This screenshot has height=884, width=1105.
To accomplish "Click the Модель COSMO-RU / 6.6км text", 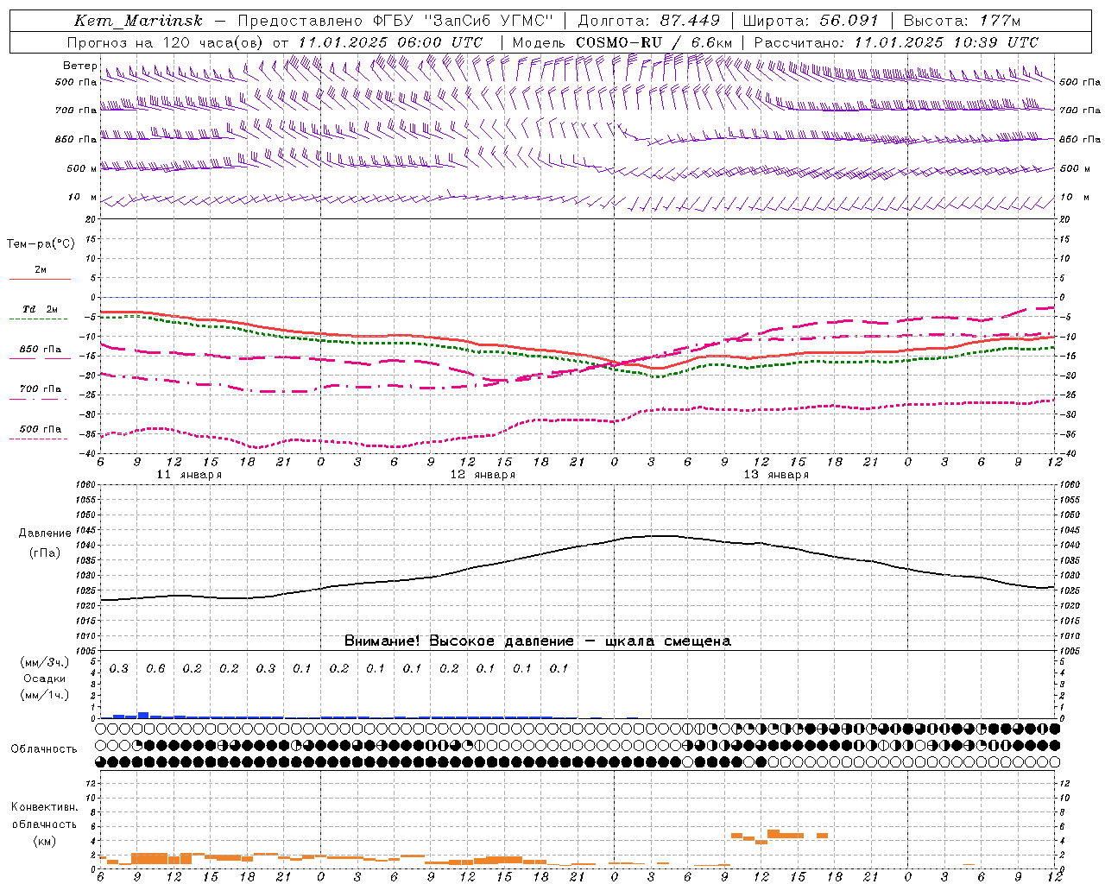I will [622, 42].
